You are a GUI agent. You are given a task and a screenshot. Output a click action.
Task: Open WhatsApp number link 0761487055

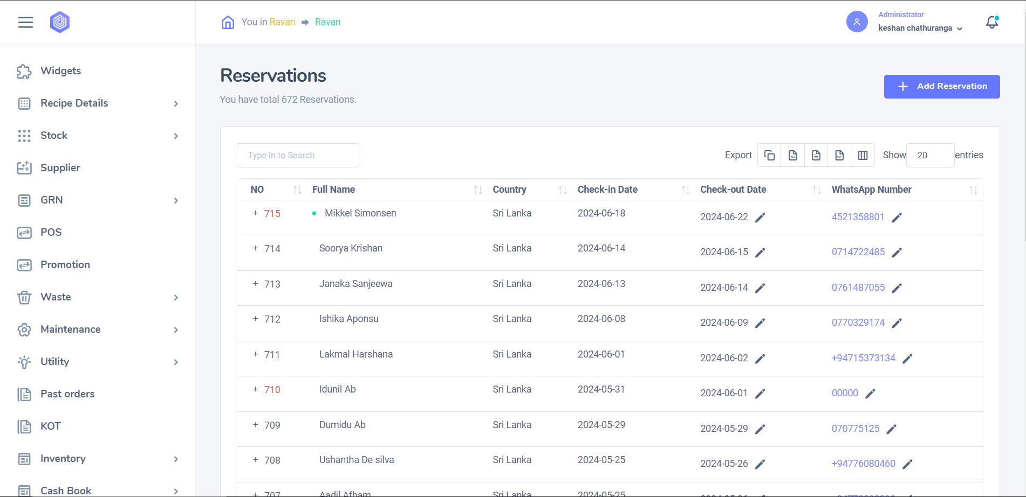(x=858, y=288)
